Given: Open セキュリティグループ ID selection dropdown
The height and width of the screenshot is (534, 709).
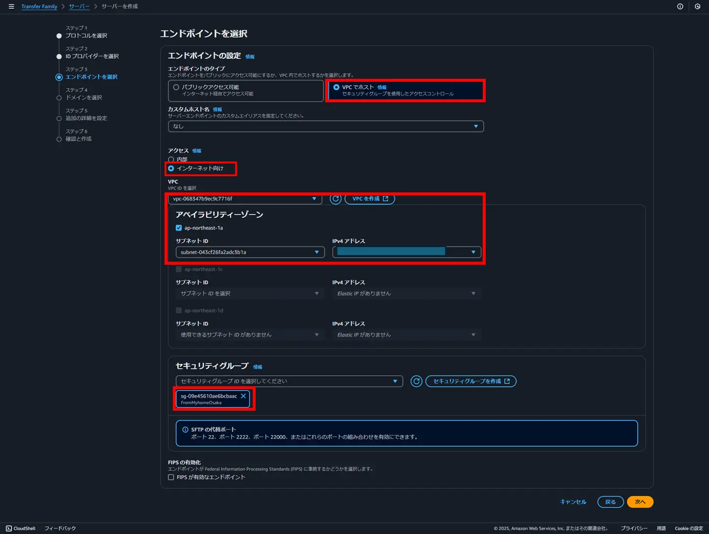Looking at the screenshot, I should (x=289, y=381).
